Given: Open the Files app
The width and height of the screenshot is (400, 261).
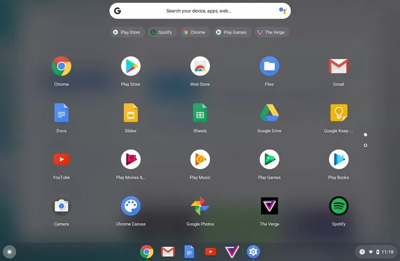Looking at the screenshot, I should click(269, 67).
